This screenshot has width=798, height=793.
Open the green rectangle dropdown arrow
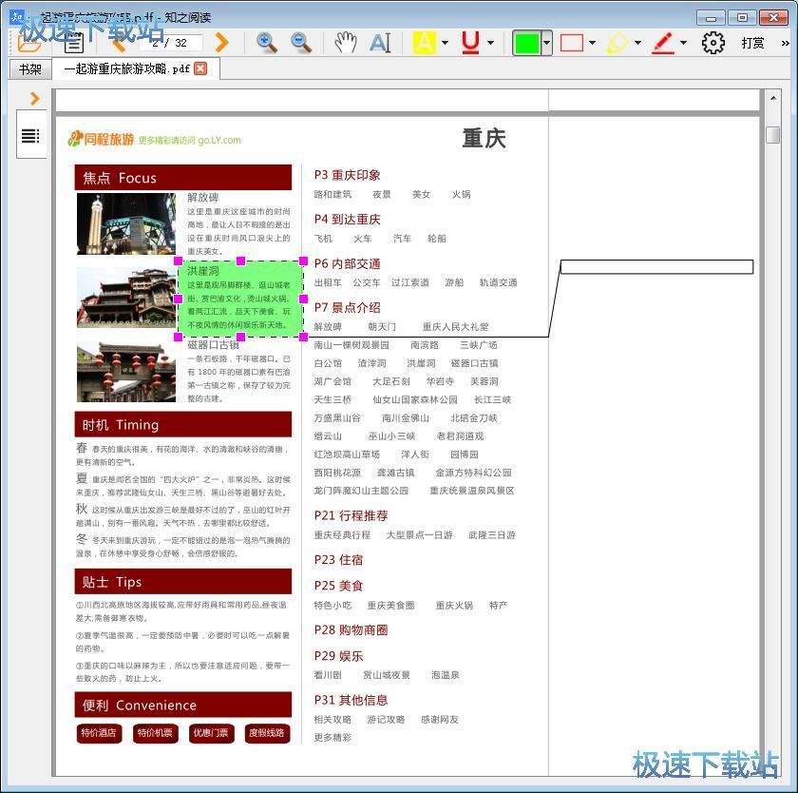click(546, 43)
